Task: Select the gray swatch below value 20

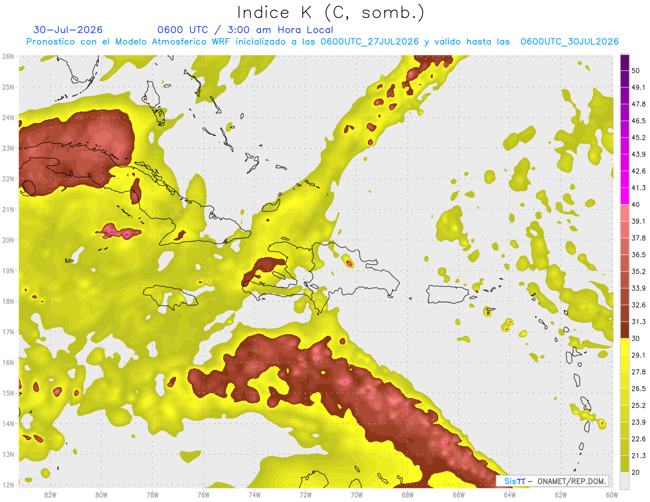Action: (x=625, y=480)
